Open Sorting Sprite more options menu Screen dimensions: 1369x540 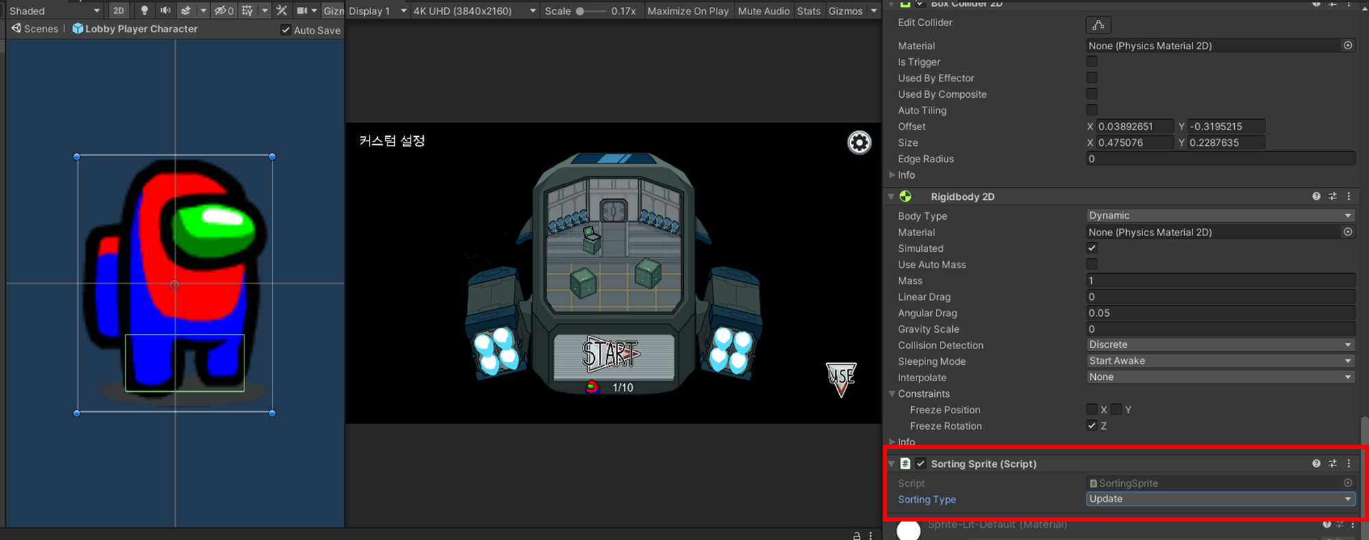click(1348, 463)
